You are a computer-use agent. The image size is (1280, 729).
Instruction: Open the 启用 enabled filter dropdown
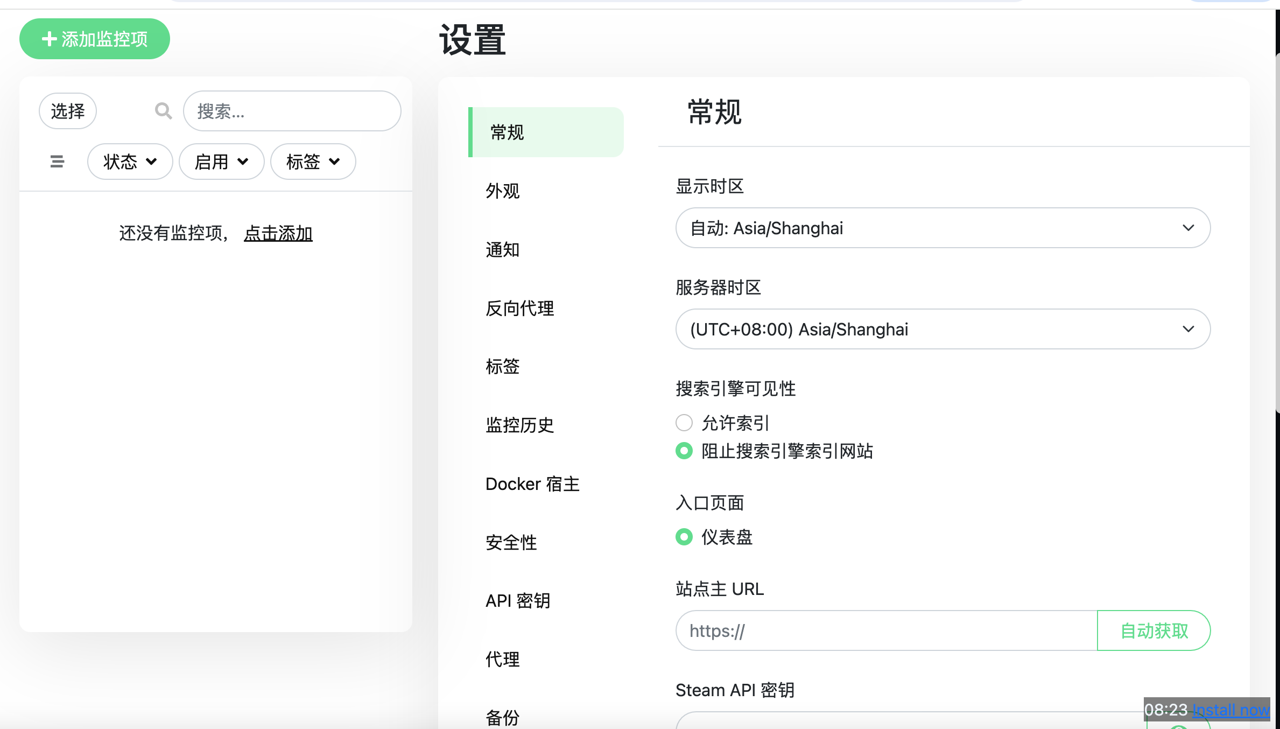click(221, 162)
